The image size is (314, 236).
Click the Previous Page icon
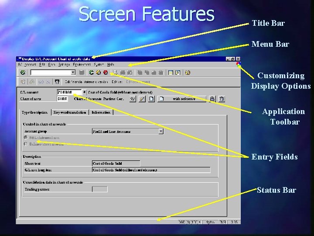[147, 73]
